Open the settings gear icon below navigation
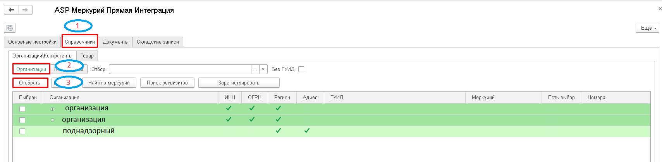Screen dimensions: 662x162 click(x=10, y=28)
